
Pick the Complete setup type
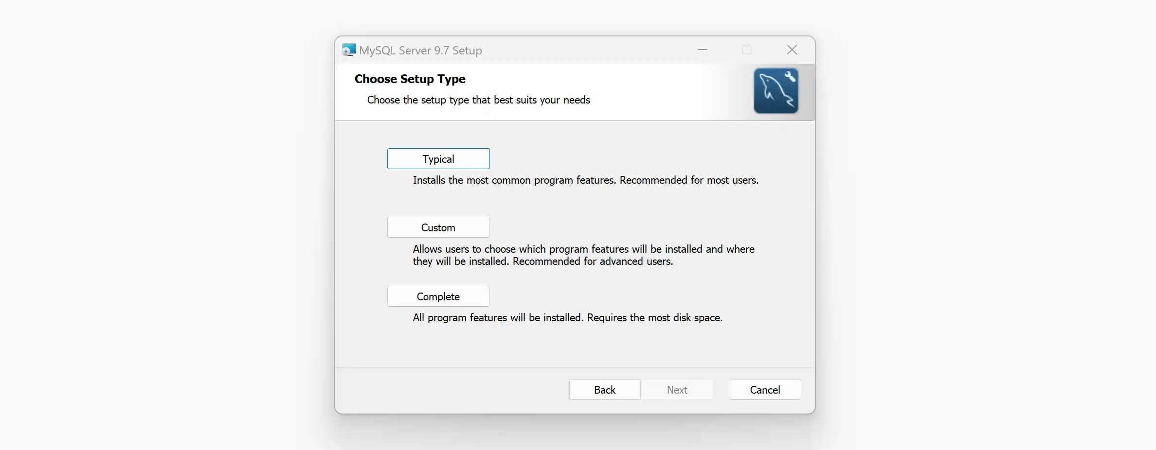coord(438,296)
